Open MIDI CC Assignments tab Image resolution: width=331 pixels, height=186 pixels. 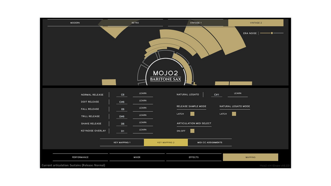coord(210,142)
